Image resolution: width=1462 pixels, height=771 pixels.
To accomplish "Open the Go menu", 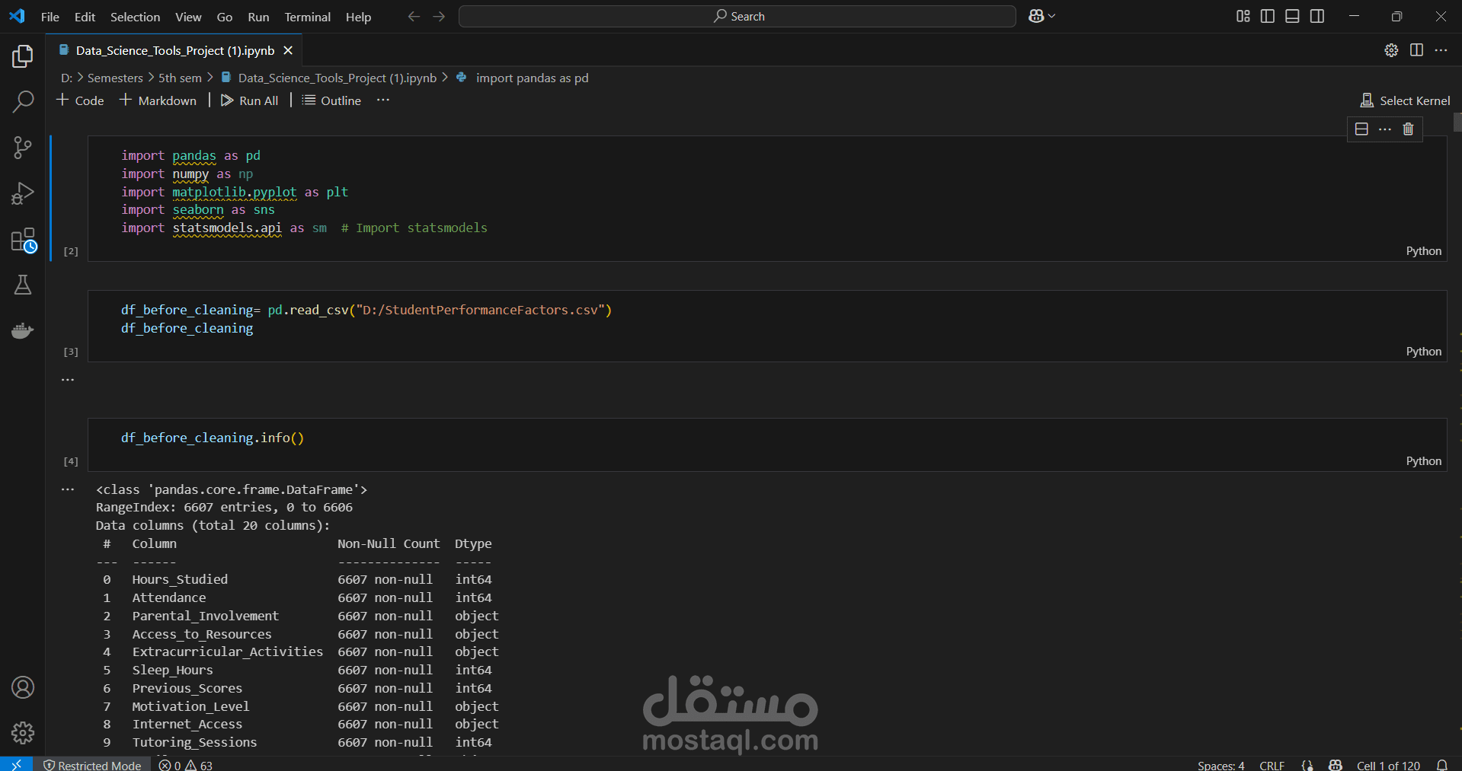I will 225,17.
